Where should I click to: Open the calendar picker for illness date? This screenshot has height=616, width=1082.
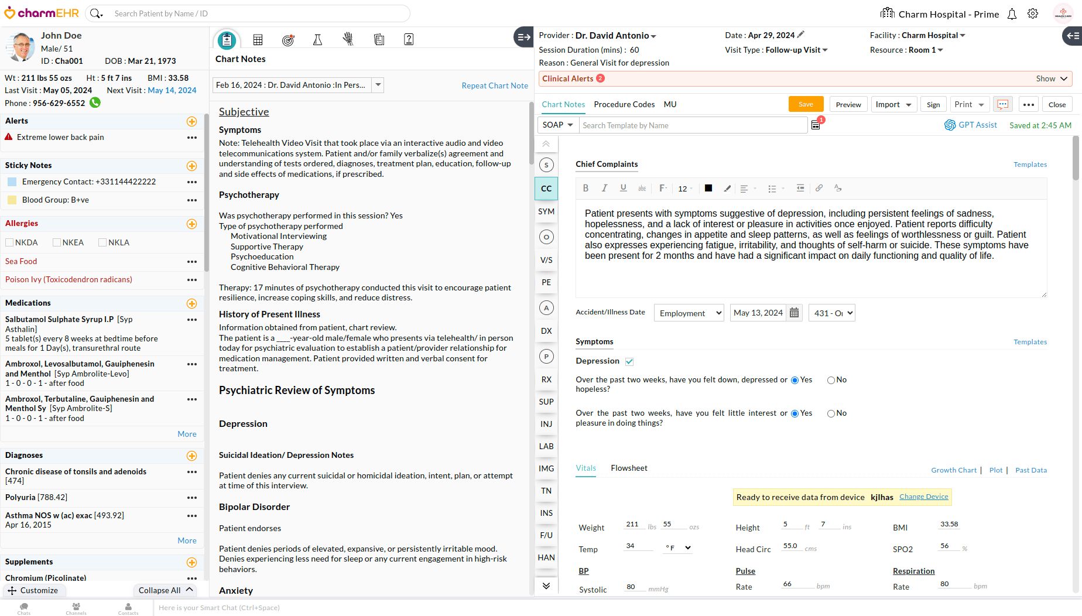click(794, 313)
